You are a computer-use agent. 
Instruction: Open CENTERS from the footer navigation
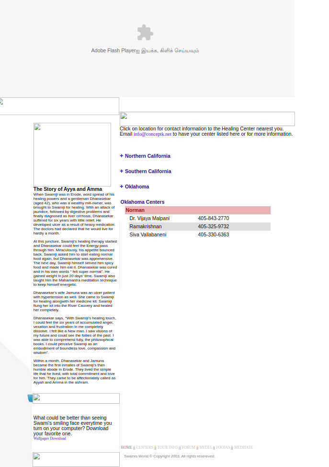coord(145,447)
